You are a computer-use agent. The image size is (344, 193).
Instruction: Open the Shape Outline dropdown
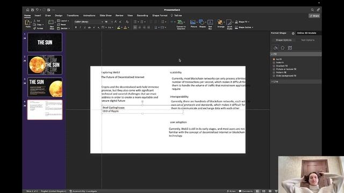click(x=244, y=27)
